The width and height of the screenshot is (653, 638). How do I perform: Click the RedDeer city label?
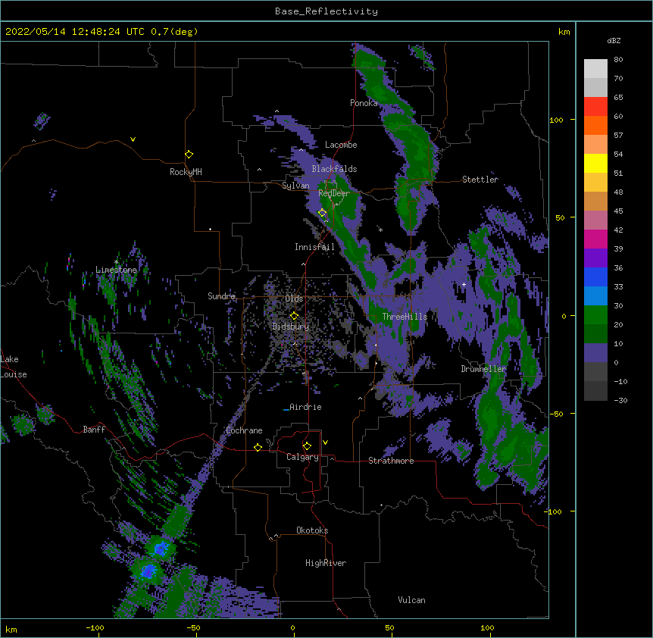click(333, 193)
